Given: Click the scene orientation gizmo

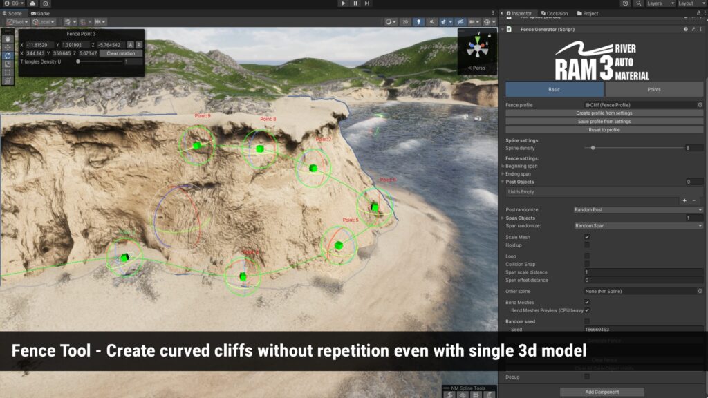Looking at the screenshot, I should [x=476, y=49].
